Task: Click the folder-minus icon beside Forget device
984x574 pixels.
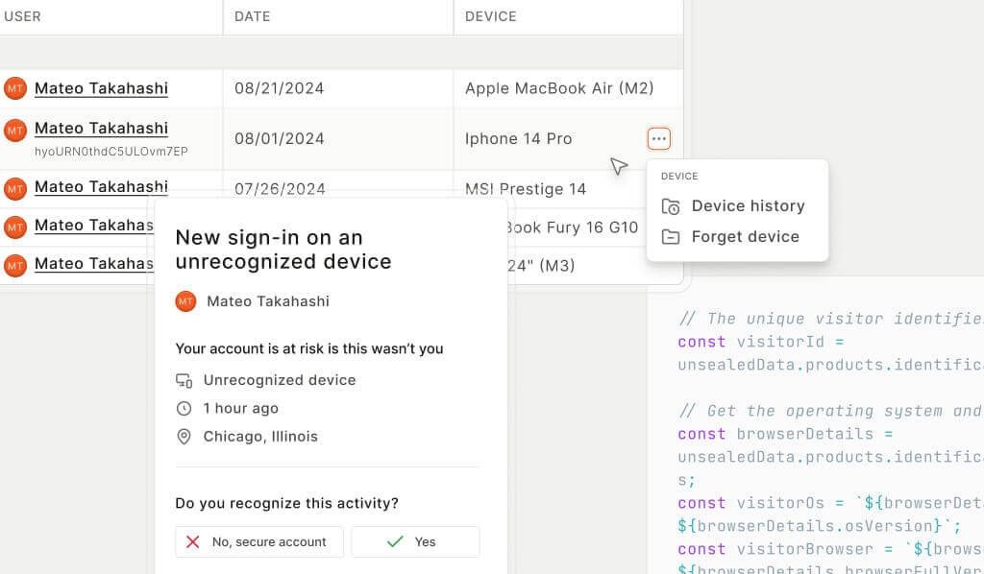Action: click(670, 236)
